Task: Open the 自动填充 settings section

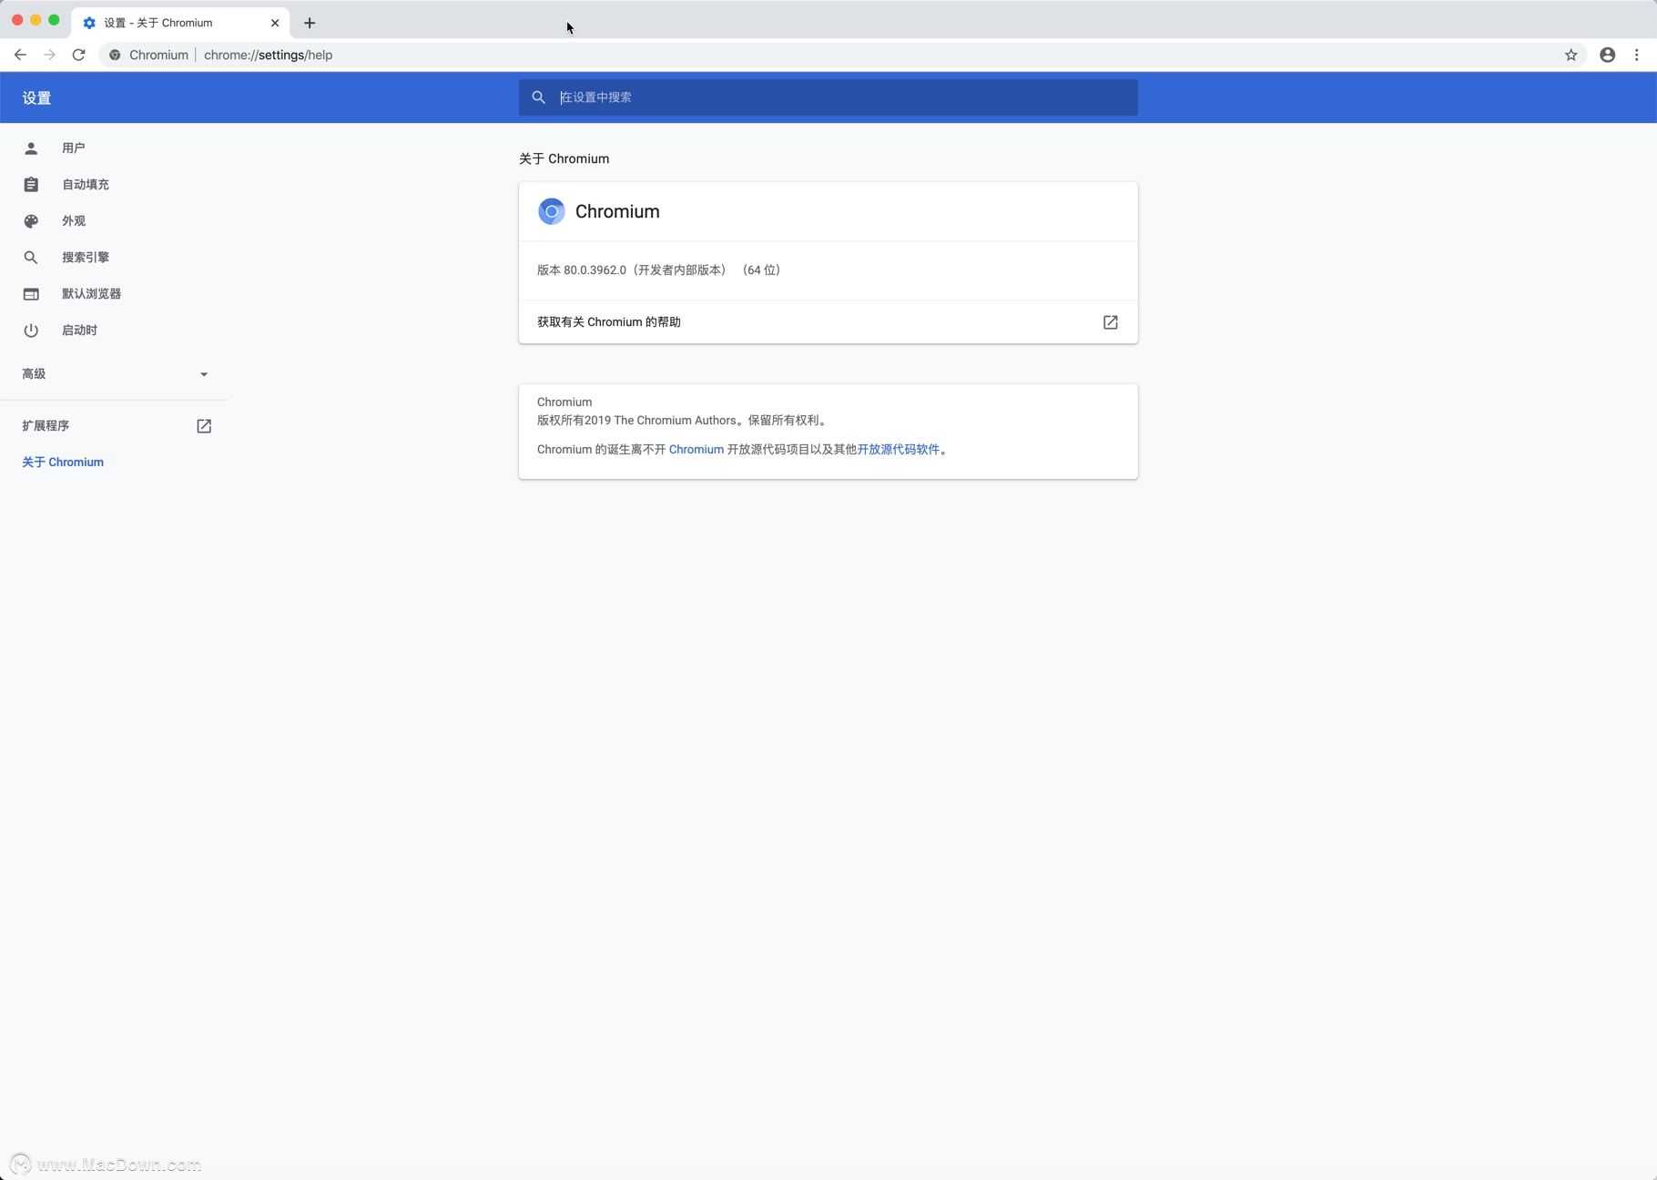Action: click(x=114, y=184)
